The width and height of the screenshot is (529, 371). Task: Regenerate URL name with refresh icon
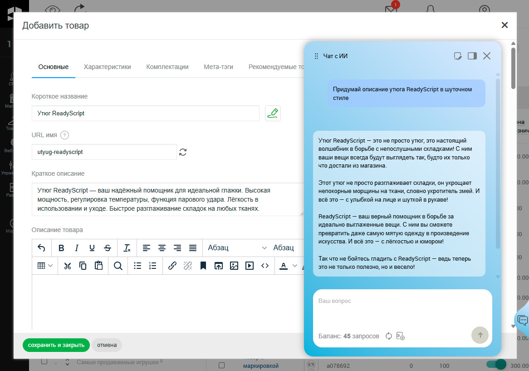[x=183, y=152]
